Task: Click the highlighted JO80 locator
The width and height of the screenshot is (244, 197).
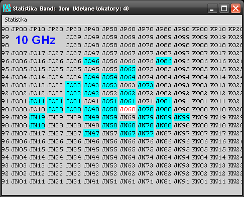Action: 164,109
